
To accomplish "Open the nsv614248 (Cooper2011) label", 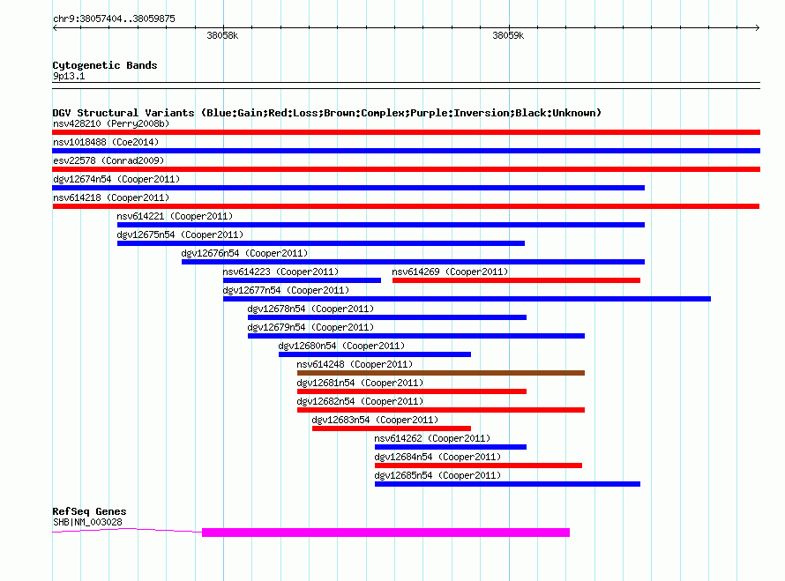I will (x=355, y=364).
